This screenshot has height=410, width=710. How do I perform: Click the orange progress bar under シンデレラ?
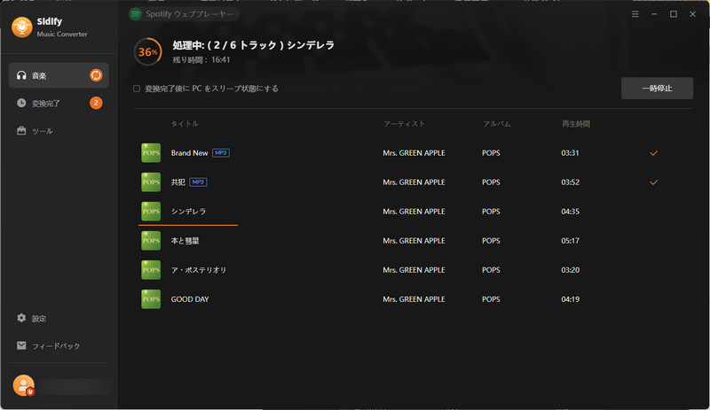(x=188, y=225)
